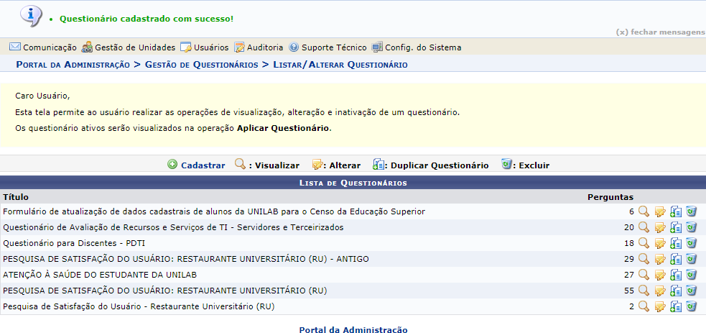The image size is (706, 333).
Task: Click the question count 29
Action: 629,259
